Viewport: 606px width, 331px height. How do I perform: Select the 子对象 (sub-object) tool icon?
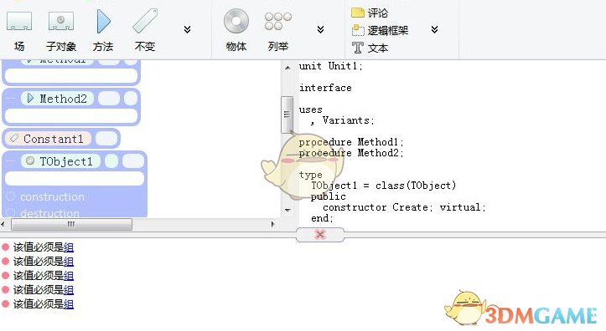pos(60,21)
